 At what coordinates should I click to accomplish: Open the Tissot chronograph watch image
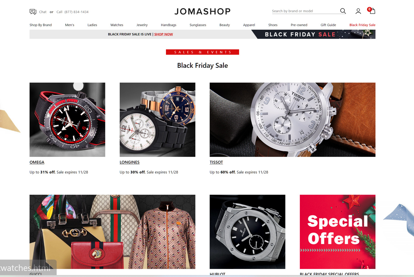click(292, 120)
